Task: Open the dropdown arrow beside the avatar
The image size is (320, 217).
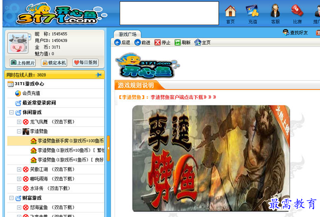Action: 30,37
